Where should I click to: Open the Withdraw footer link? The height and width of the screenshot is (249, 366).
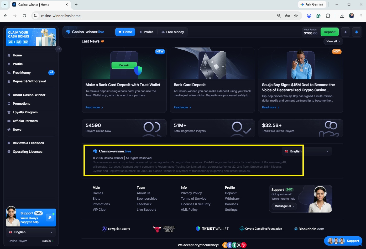[232, 199]
